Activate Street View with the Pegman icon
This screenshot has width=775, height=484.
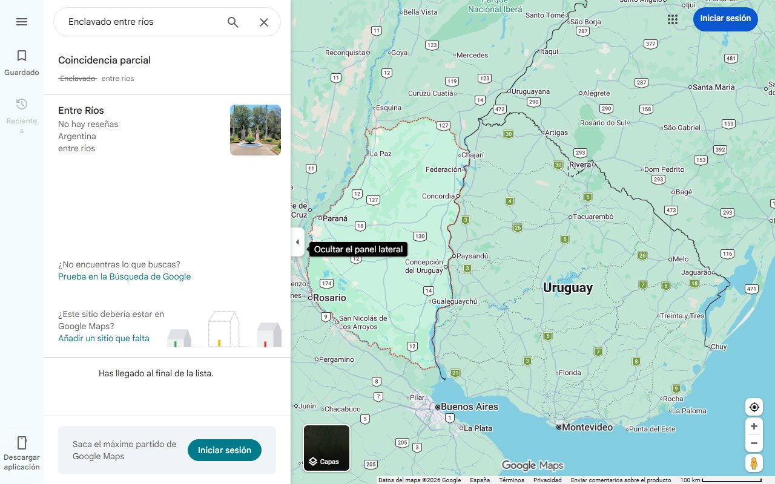click(x=754, y=463)
